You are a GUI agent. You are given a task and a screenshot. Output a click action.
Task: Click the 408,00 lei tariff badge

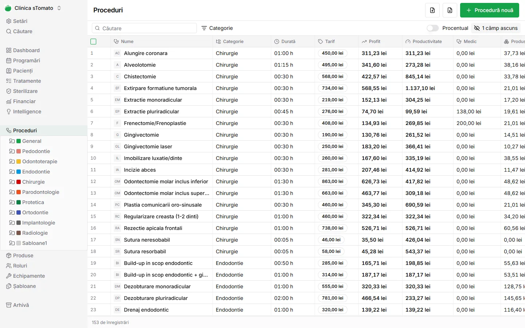(332, 123)
